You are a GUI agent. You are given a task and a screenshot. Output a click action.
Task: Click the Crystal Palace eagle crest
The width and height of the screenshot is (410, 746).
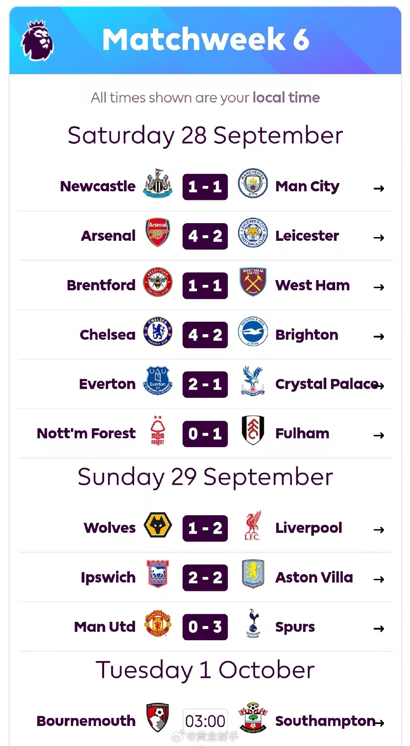253,381
